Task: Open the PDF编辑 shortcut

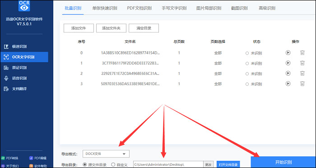Action: pyautogui.click(x=38, y=158)
